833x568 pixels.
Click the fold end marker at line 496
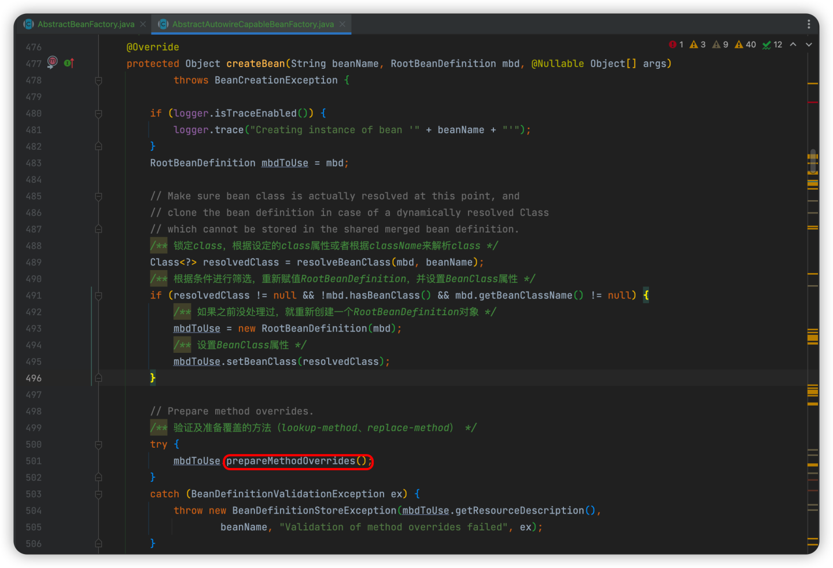click(x=98, y=378)
